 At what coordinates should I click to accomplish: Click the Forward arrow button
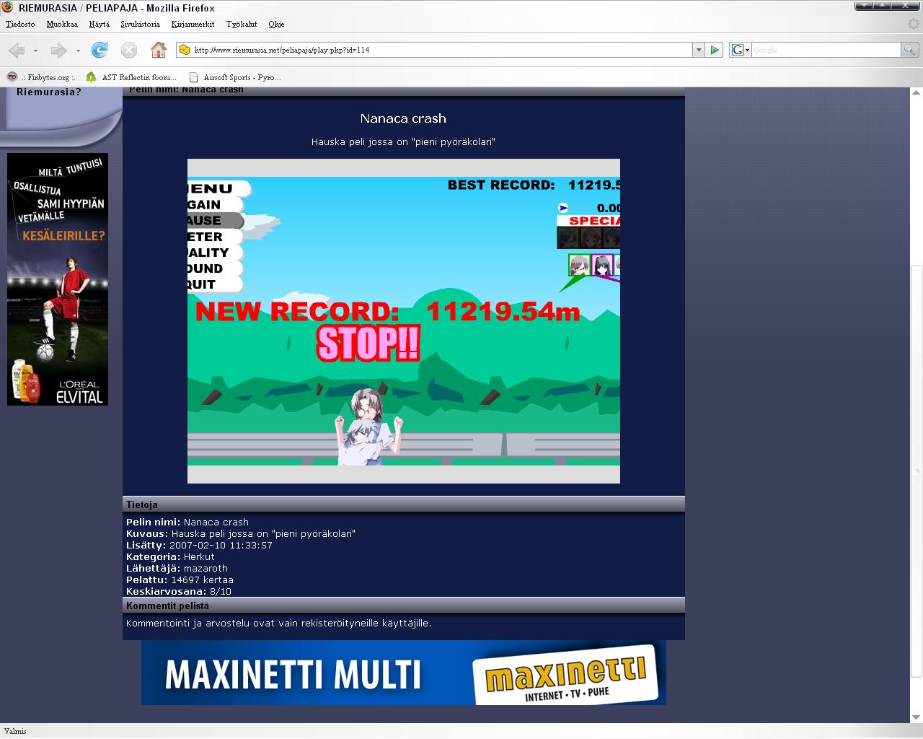tap(58, 50)
